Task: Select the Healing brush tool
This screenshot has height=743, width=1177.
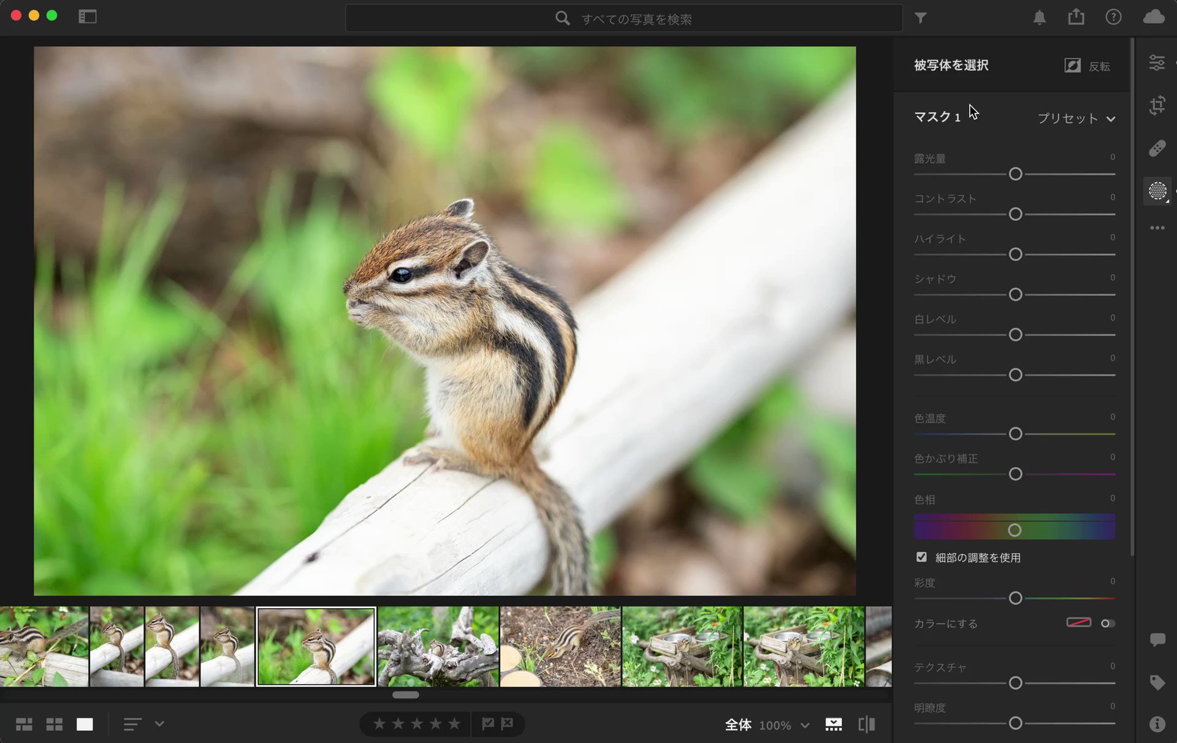Action: pos(1157,148)
